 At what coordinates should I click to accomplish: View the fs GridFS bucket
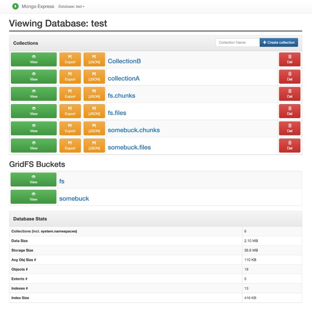click(34, 180)
